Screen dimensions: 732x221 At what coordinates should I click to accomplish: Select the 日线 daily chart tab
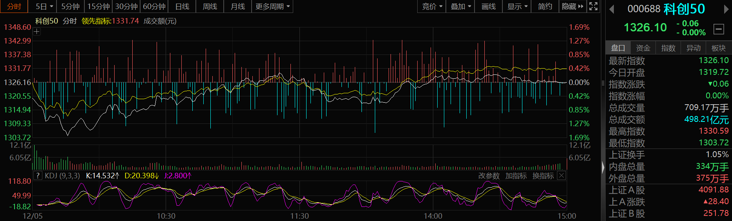pyautogui.click(x=182, y=6)
